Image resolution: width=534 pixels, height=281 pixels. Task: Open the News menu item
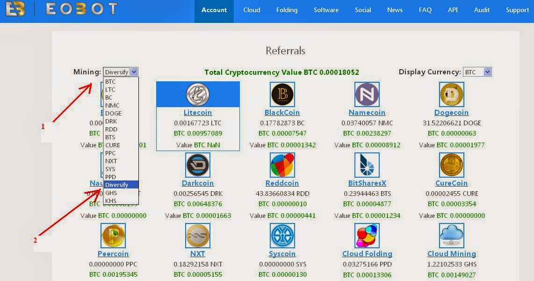[395, 10]
